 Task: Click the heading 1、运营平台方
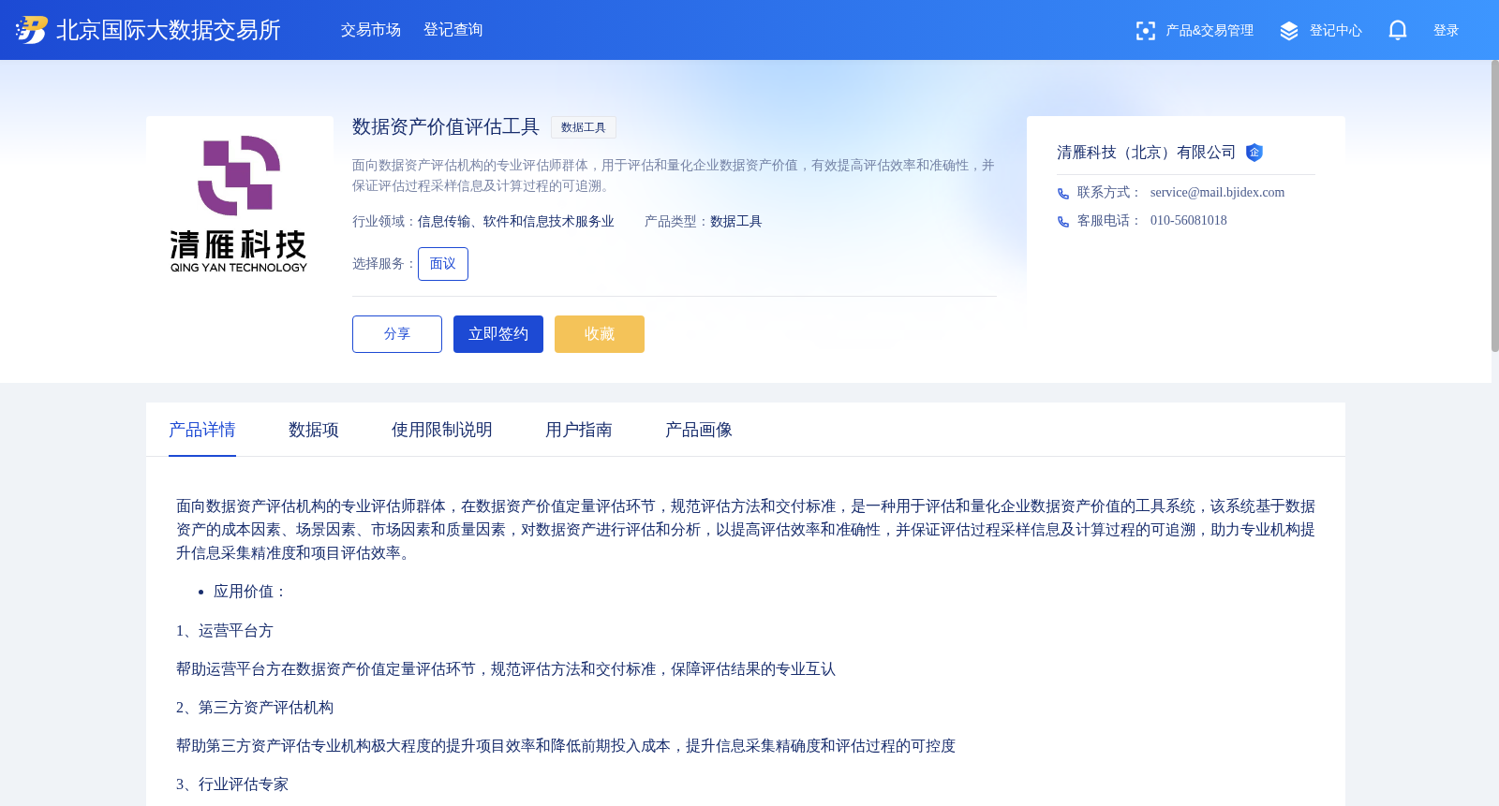coord(225,631)
